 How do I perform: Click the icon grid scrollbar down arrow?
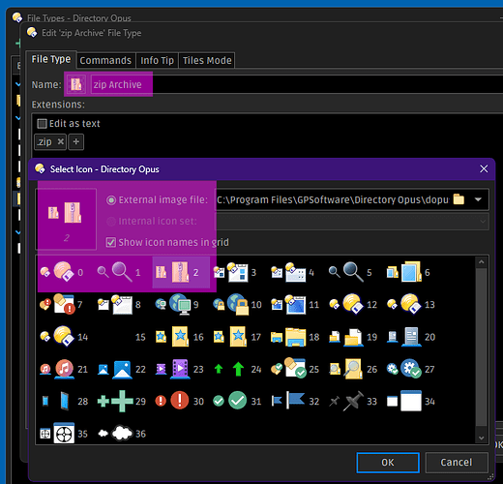click(x=481, y=438)
